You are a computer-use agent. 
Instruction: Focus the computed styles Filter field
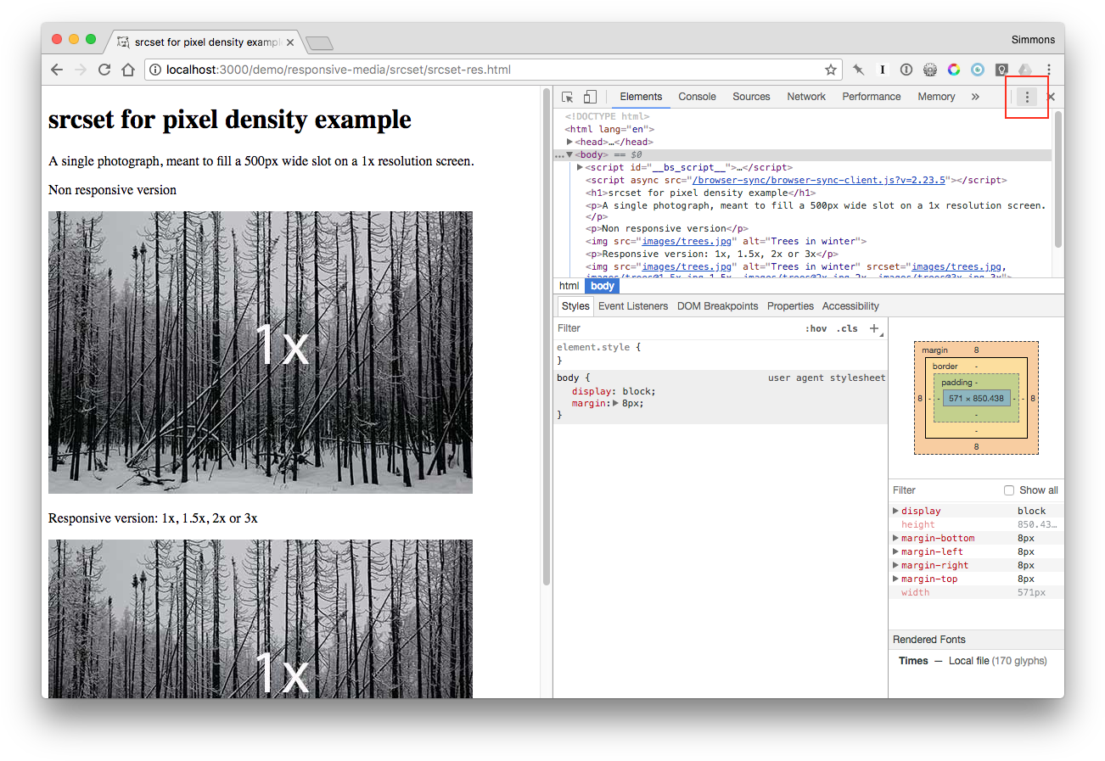[x=944, y=490]
